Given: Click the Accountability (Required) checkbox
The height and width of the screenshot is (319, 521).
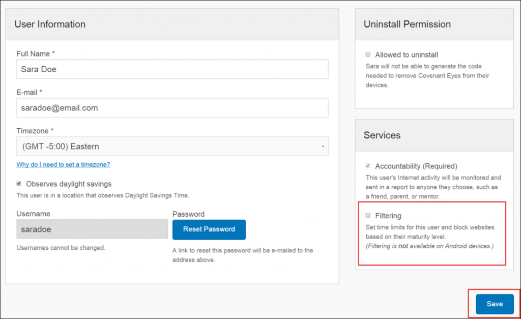Looking at the screenshot, I should pyautogui.click(x=368, y=166).
